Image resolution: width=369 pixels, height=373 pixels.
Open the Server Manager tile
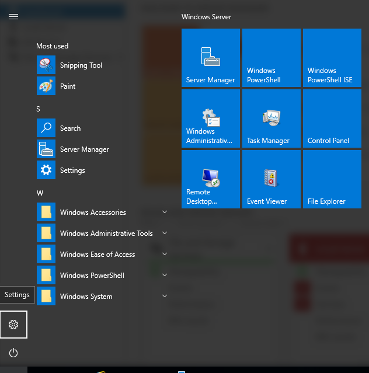tap(211, 58)
